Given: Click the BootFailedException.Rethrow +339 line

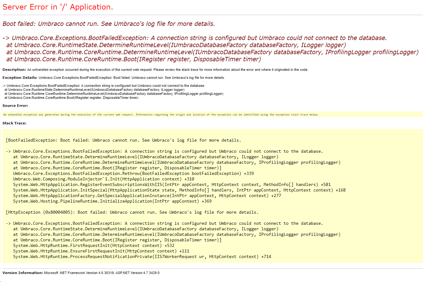Looking at the screenshot, I should pyautogui.click(x=133, y=173).
